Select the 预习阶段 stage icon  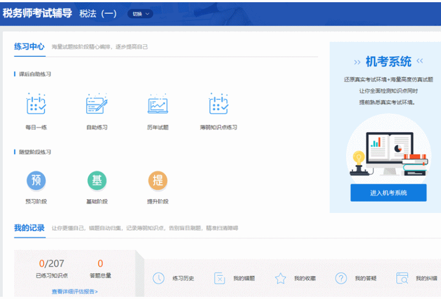point(36,180)
